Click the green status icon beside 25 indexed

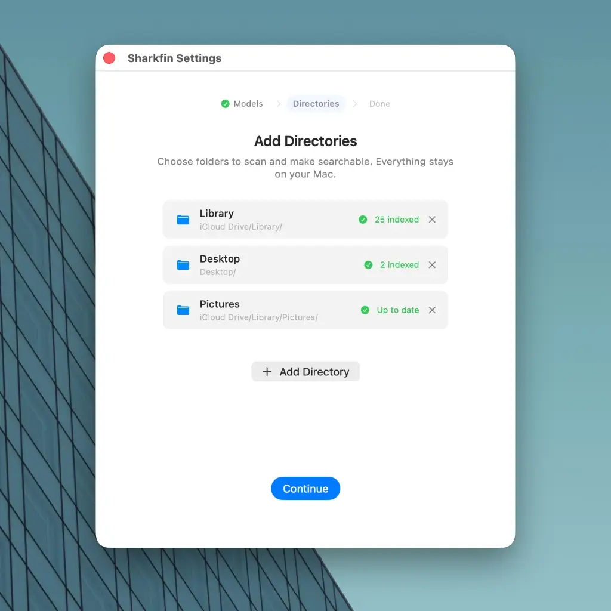pyautogui.click(x=363, y=220)
